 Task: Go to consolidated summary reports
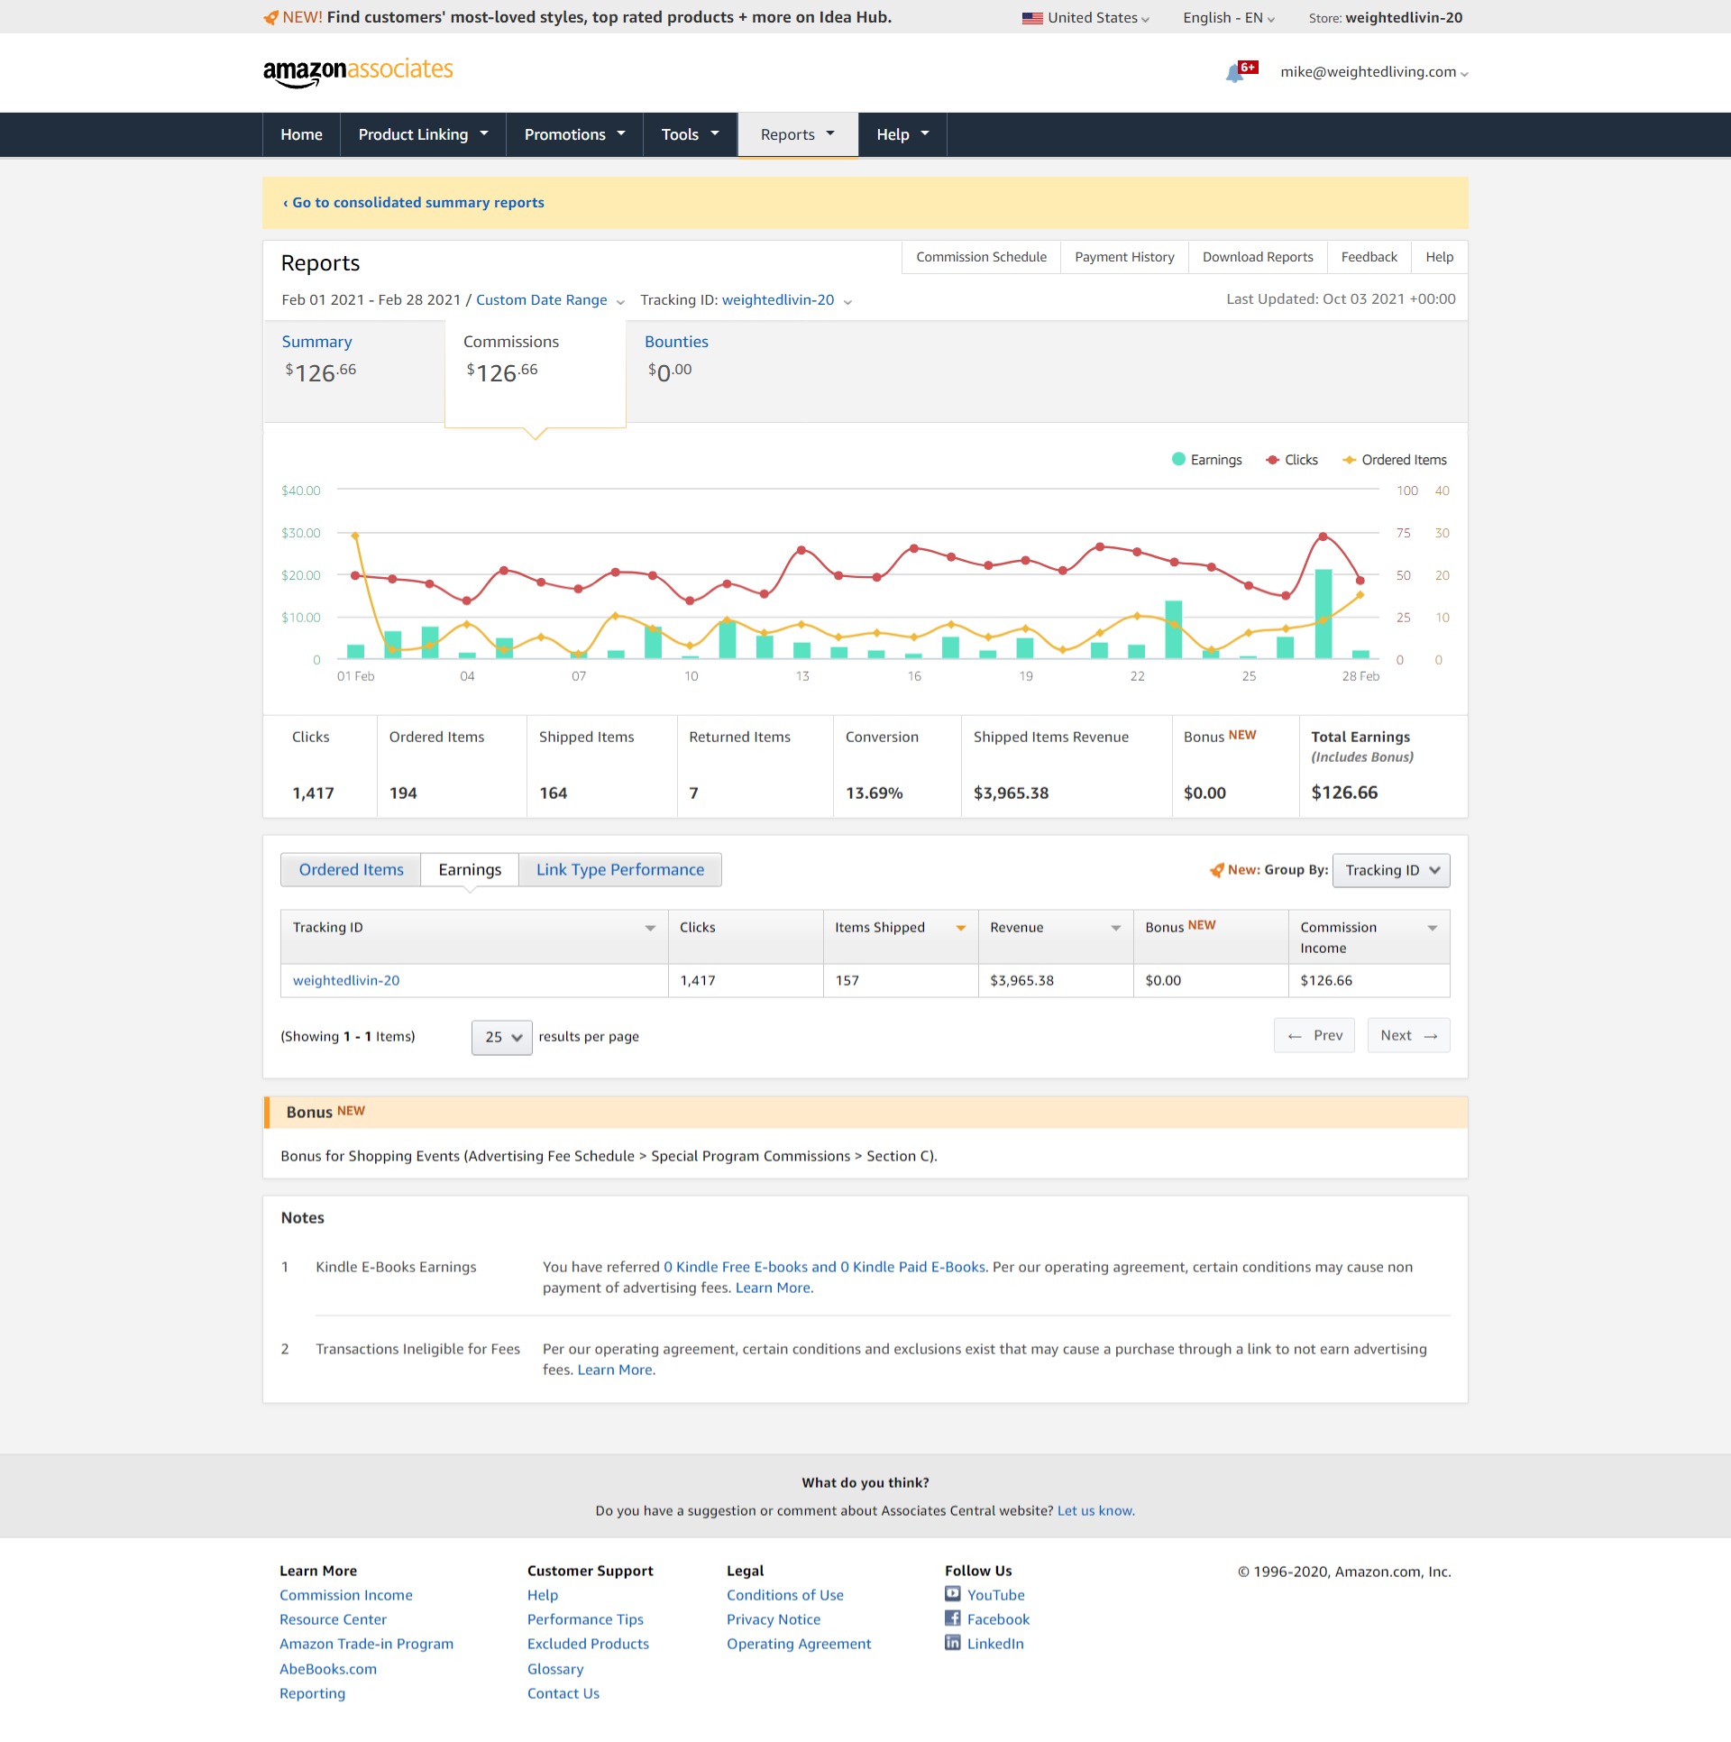point(414,203)
